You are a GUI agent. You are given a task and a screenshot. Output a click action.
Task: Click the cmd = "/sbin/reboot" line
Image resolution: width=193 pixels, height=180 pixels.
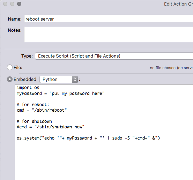tap(42, 110)
